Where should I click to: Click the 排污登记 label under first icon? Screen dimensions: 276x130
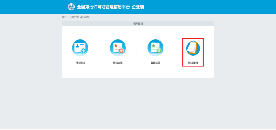(x=80, y=63)
